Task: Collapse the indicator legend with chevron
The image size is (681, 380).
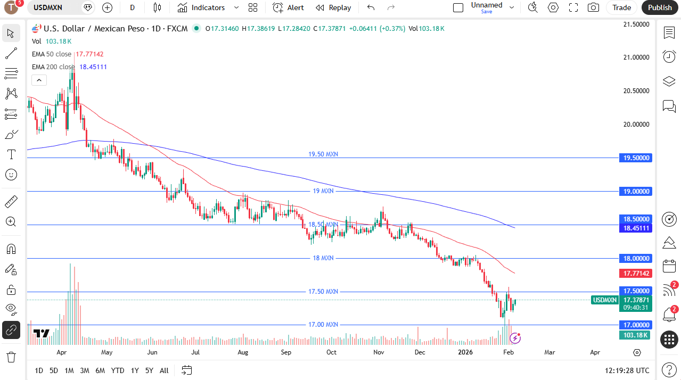Action: (39, 80)
